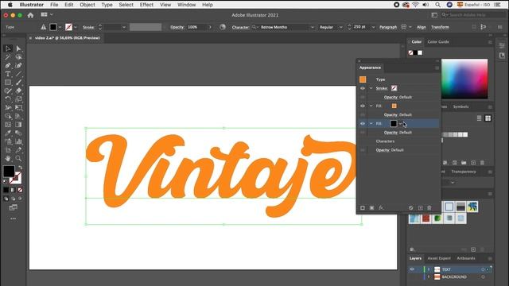Toggle visibility of the Stroke attribute
The height and width of the screenshot is (286, 509).
(x=363, y=88)
